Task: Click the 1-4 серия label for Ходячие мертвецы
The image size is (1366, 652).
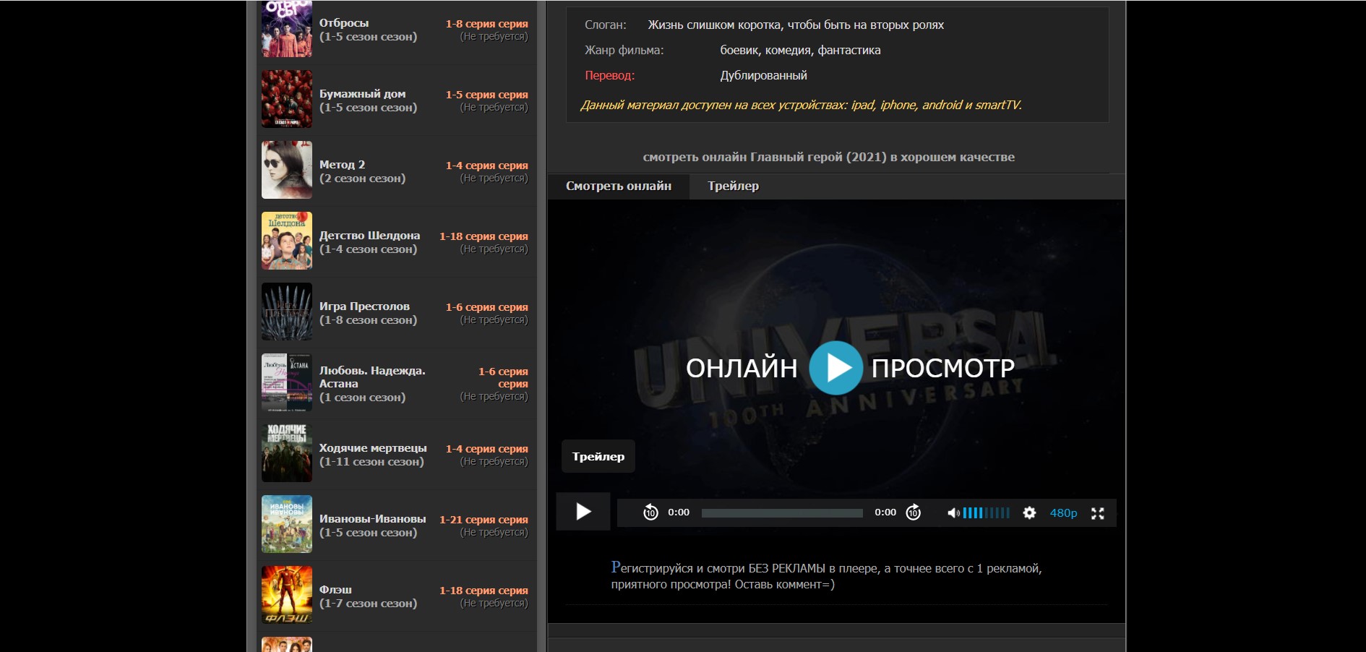Action: point(487,449)
